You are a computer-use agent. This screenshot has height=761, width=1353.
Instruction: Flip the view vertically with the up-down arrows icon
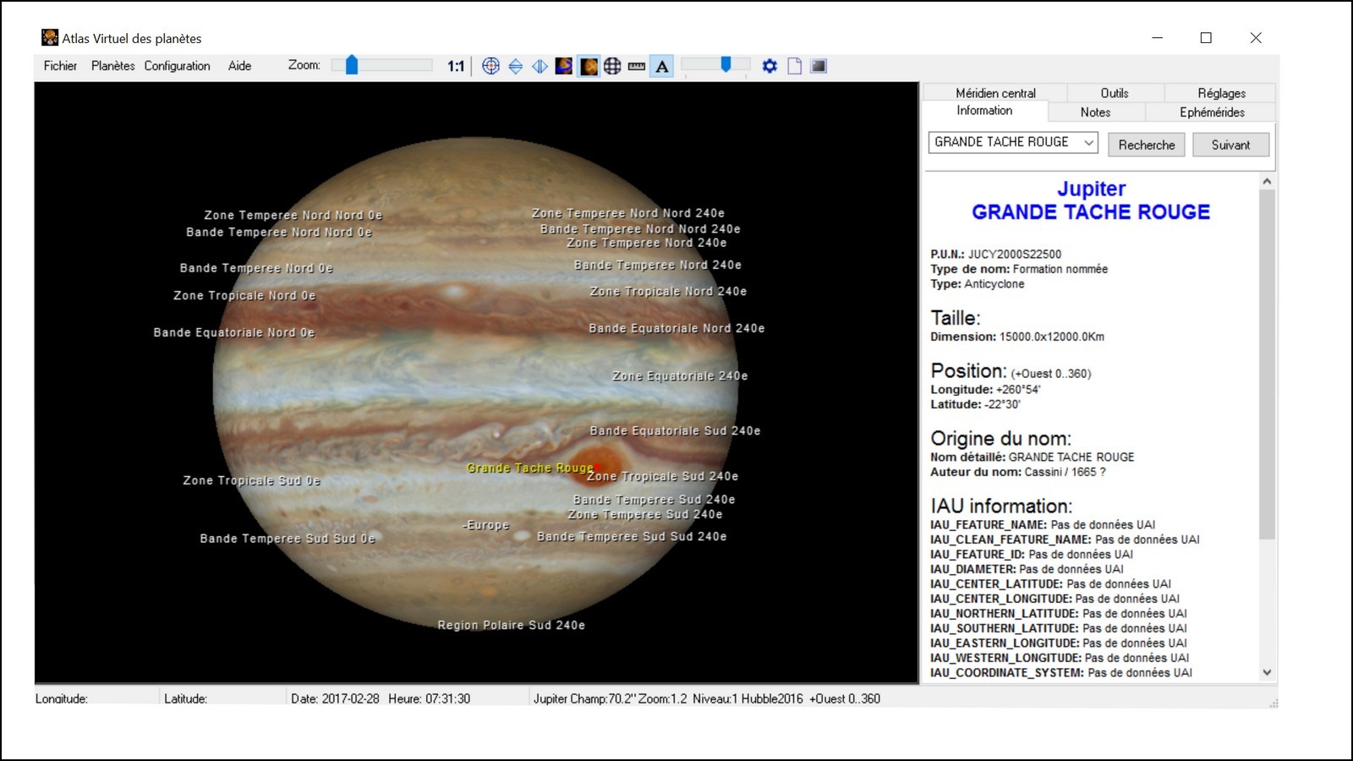point(515,66)
